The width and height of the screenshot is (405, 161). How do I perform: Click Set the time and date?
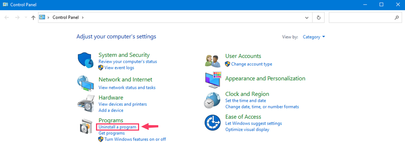click(245, 101)
